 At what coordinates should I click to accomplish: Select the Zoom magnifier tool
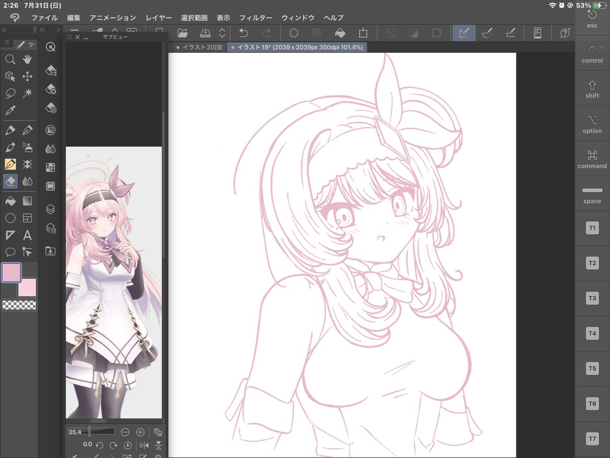10,60
